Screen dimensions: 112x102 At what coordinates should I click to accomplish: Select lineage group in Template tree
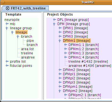pyautogui.click(x=21, y=28)
